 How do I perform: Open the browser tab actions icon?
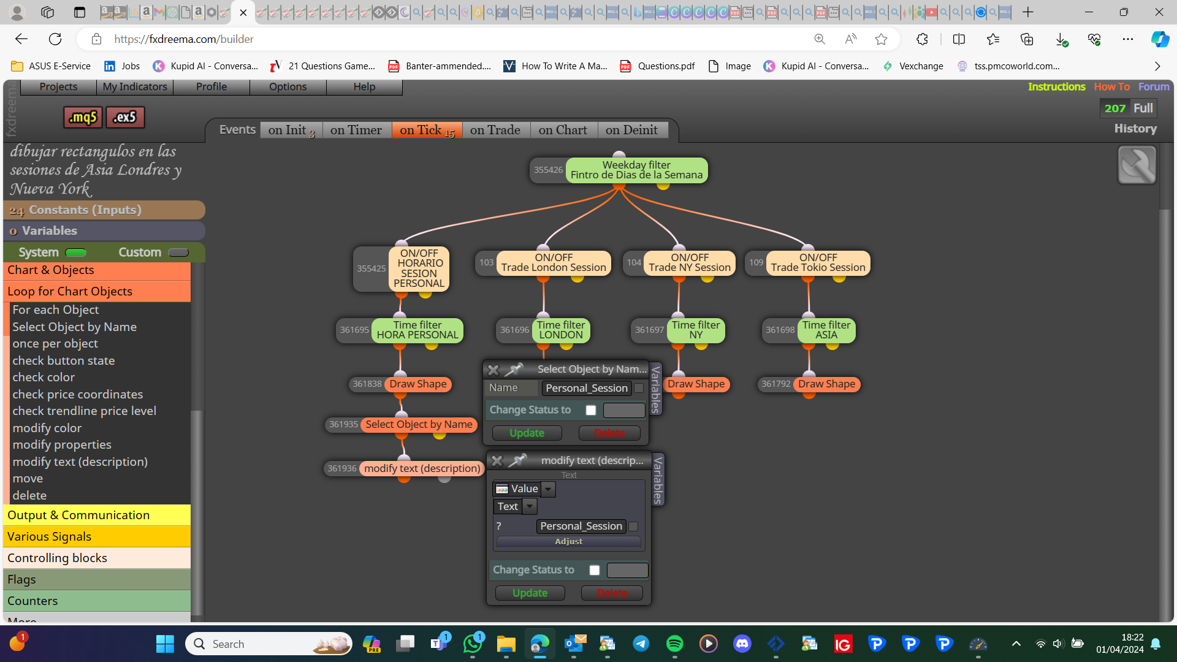coord(79,12)
